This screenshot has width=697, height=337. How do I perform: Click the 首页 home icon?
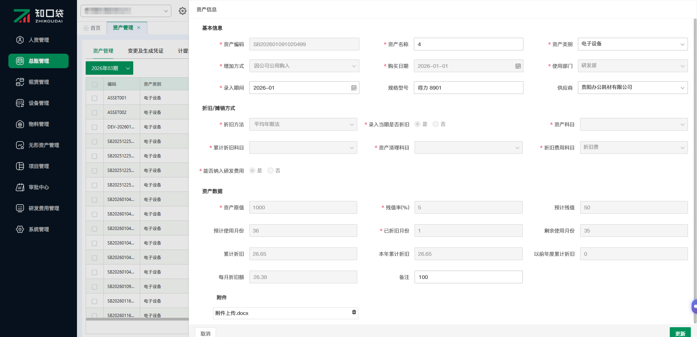point(86,28)
